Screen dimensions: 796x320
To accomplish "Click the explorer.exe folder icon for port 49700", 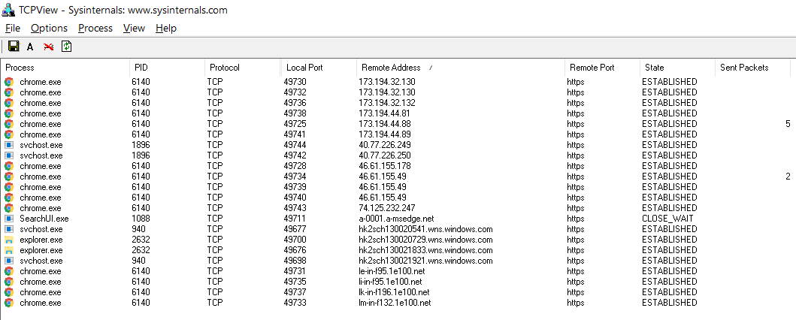I will coord(9,240).
